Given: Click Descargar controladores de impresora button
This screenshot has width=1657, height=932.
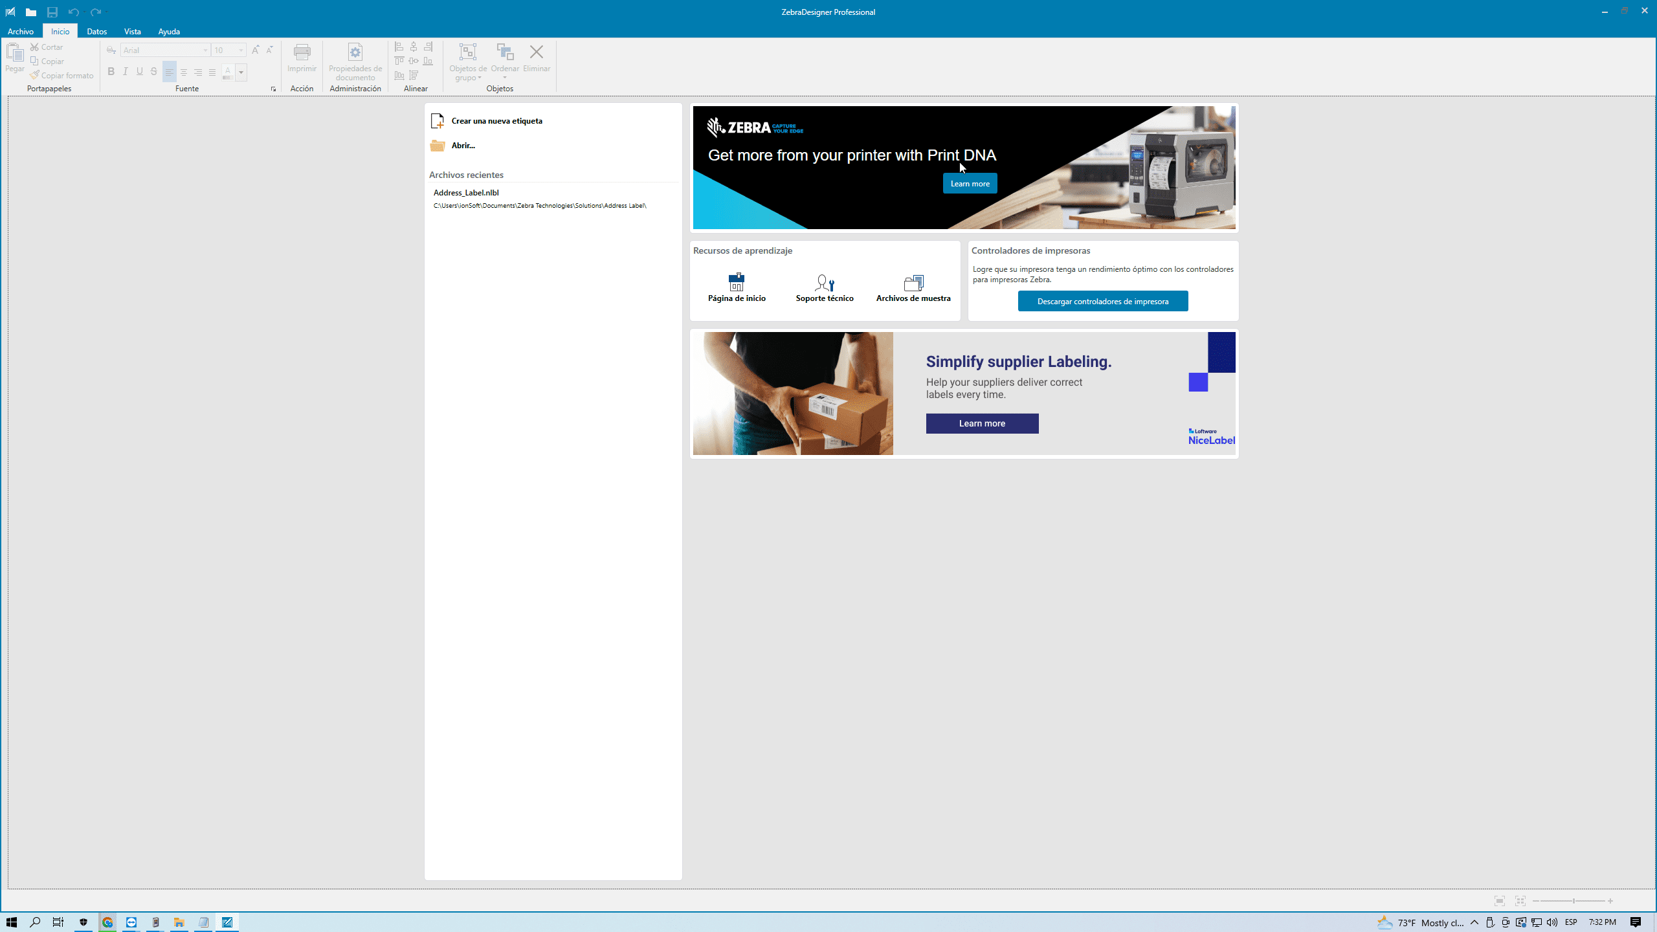Looking at the screenshot, I should point(1102,301).
